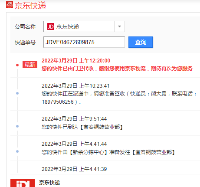The height and width of the screenshot is (187, 200).
Task: Click timeline dot for 上午9:51:44 entry
Action: (x=17, y=126)
